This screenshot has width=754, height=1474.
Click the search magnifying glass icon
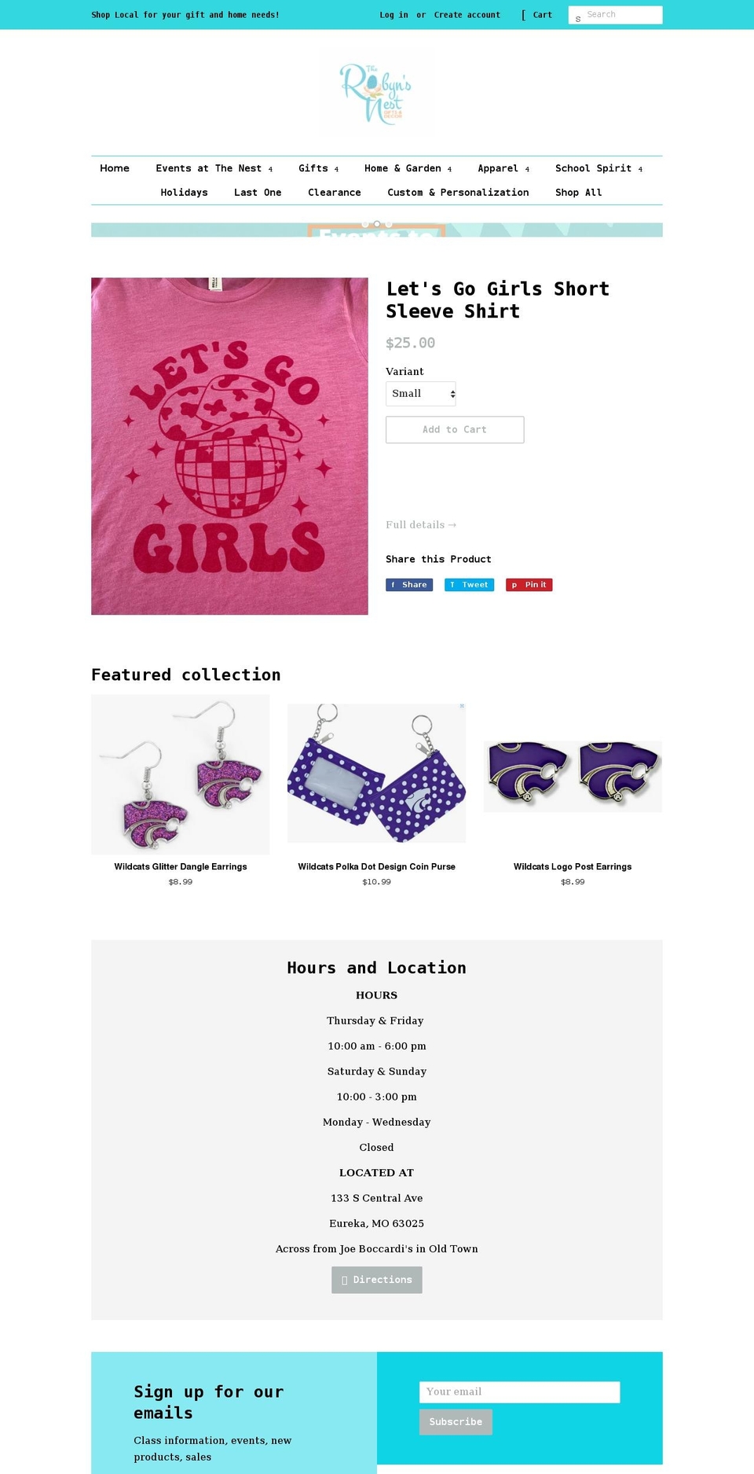[x=578, y=17]
